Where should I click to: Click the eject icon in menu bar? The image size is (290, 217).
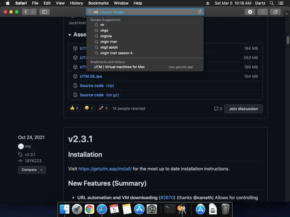coord(208,3)
